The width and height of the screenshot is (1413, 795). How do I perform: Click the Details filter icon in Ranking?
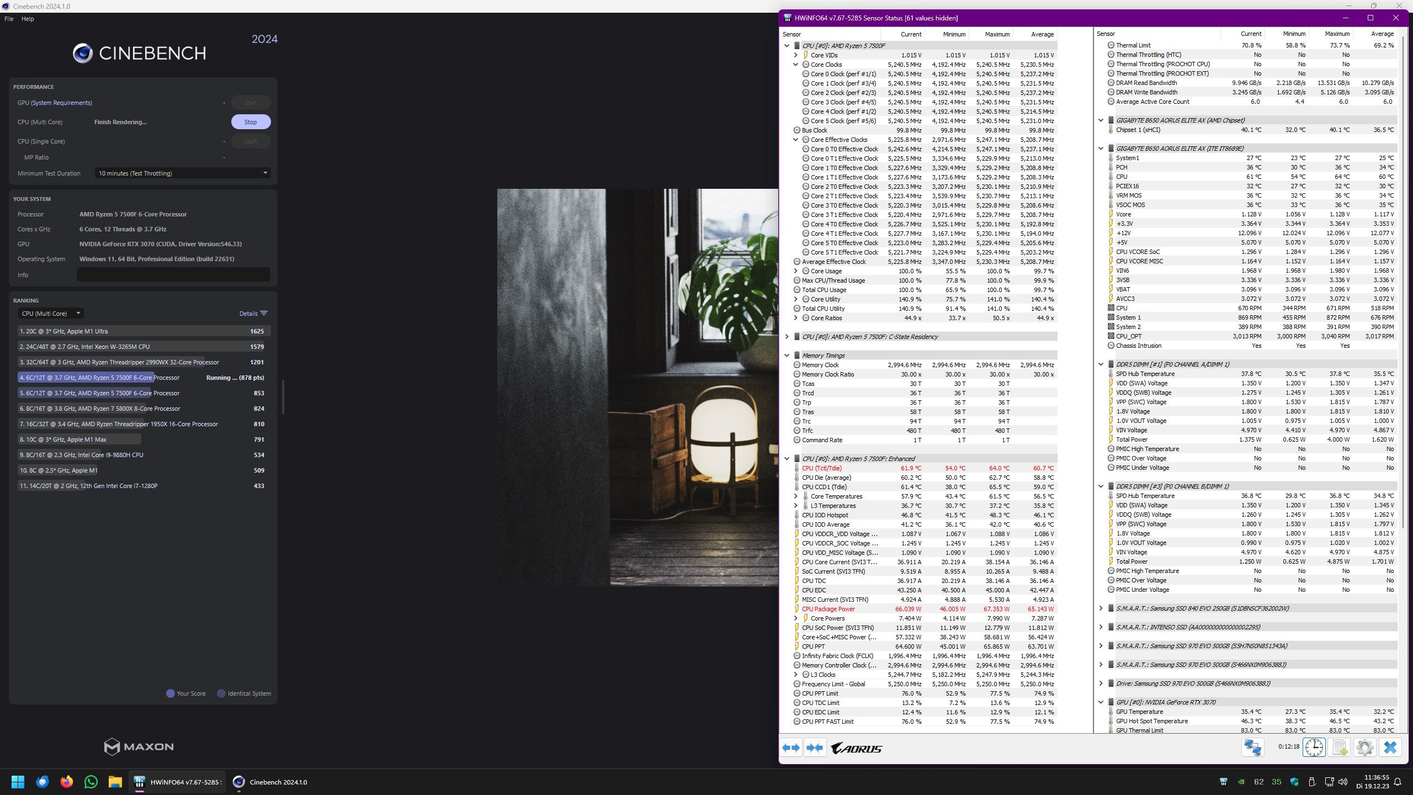(x=264, y=314)
